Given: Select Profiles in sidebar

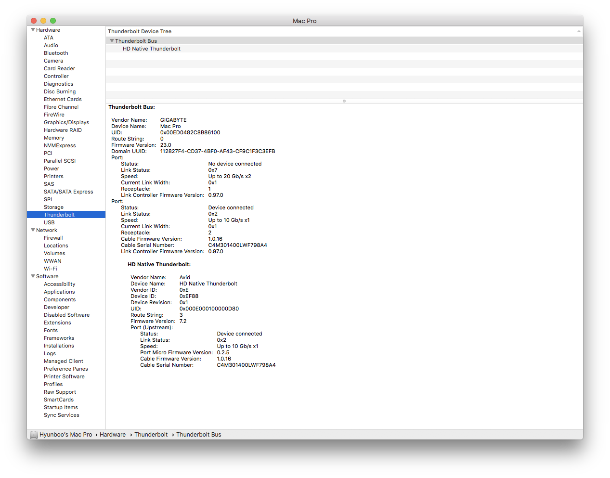Looking at the screenshot, I should coord(53,384).
